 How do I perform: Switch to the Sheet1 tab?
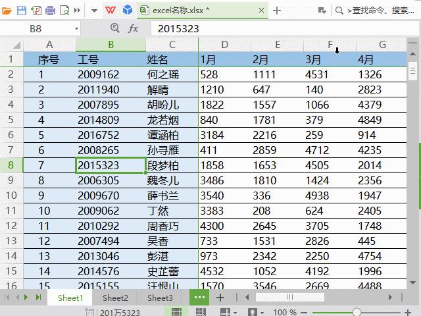(x=70, y=298)
